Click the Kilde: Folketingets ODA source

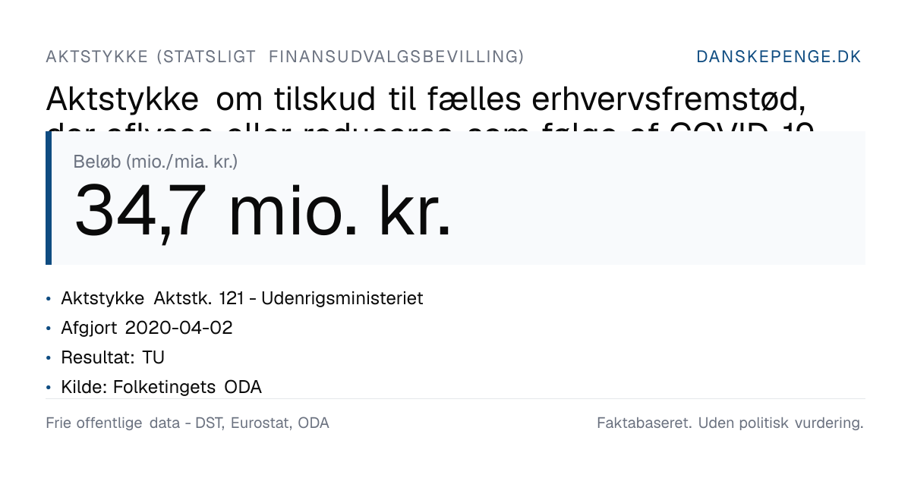161,387
